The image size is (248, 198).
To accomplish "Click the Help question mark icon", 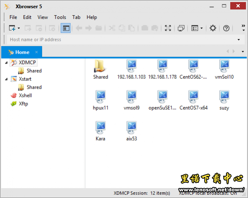I will [x=226, y=28].
